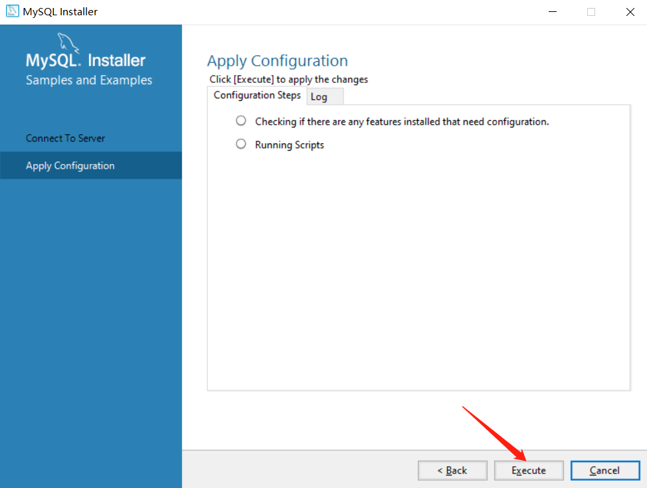Switch to the Log tab
647x488 pixels.
325,96
